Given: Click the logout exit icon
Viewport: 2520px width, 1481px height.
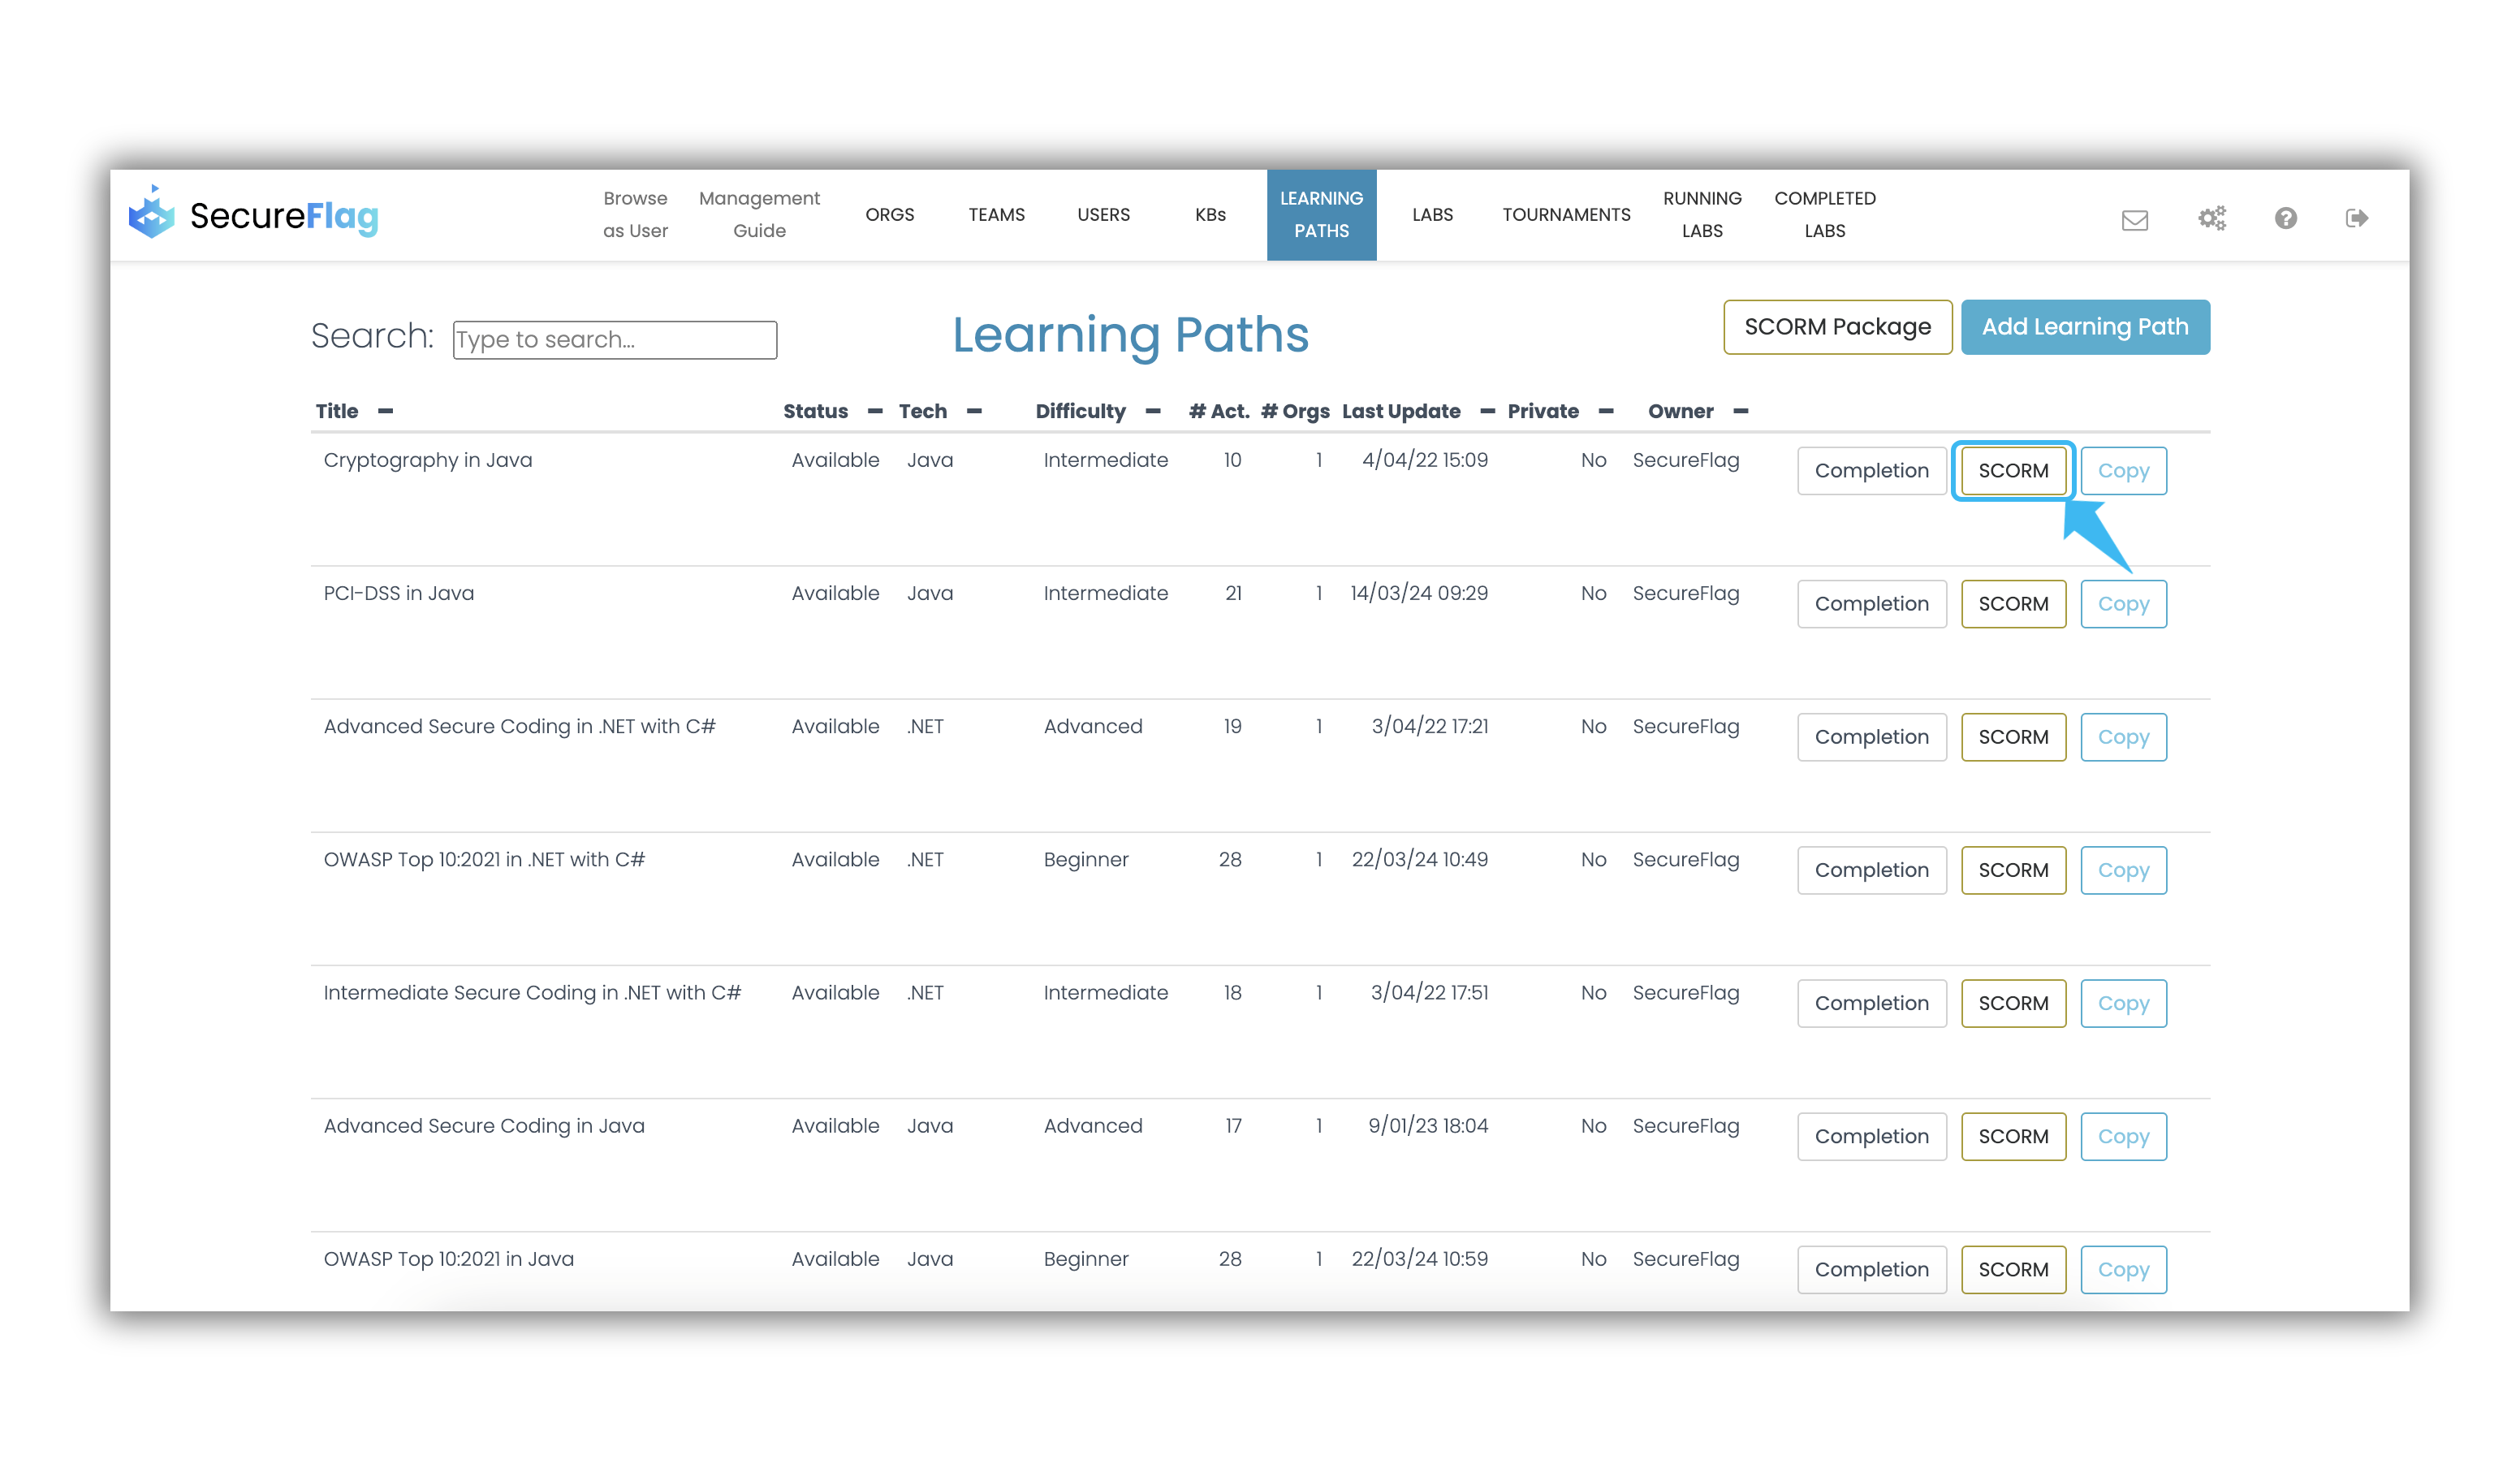Looking at the screenshot, I should pyautogui.click(x=2356, y=218).
